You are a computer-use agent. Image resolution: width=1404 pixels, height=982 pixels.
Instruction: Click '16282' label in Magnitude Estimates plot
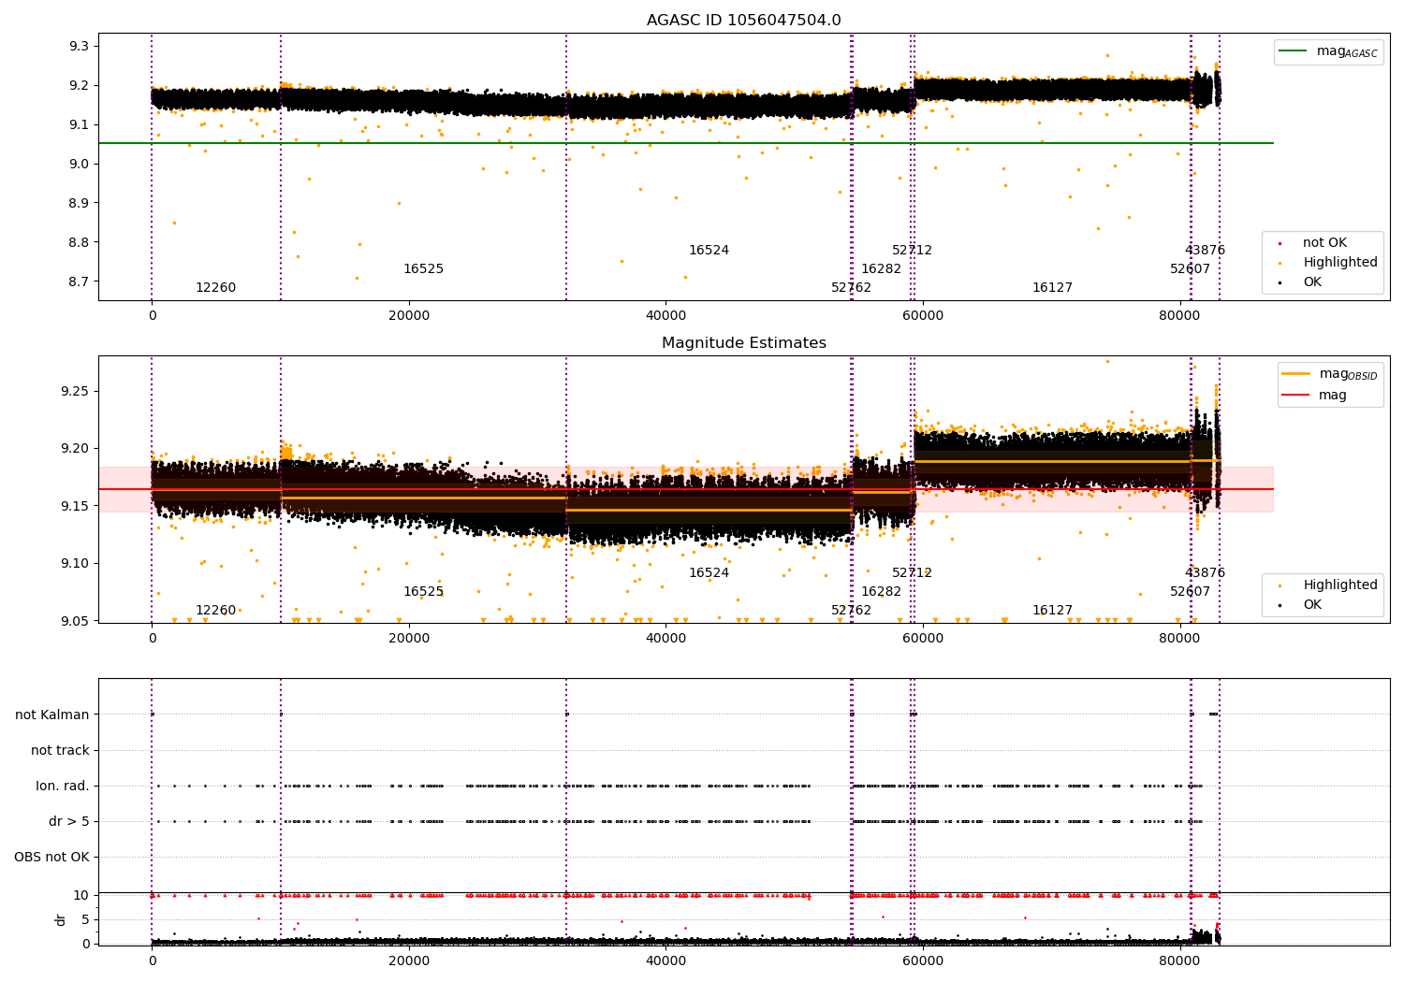point(881,592)
